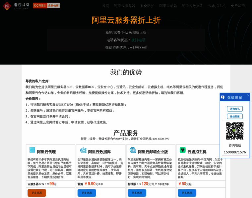Open the 免费试用 menu item

pos(238,6)
